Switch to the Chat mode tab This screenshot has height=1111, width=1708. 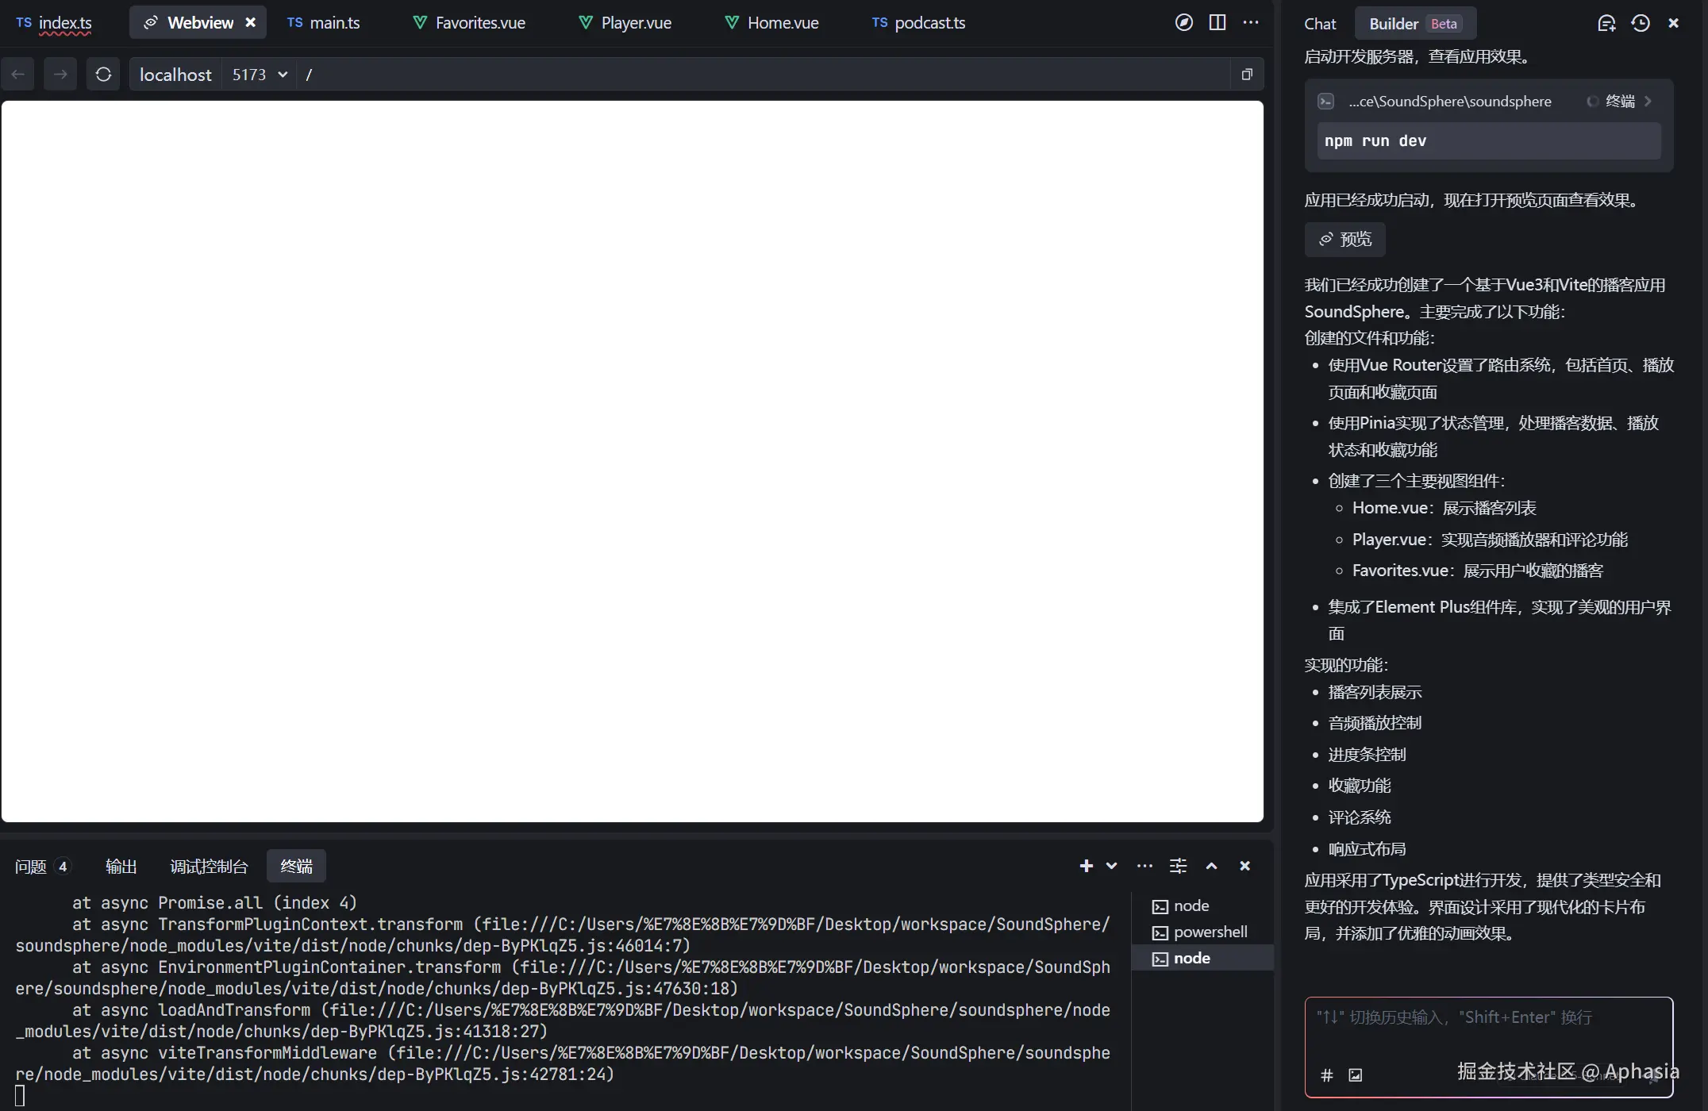1319,24
